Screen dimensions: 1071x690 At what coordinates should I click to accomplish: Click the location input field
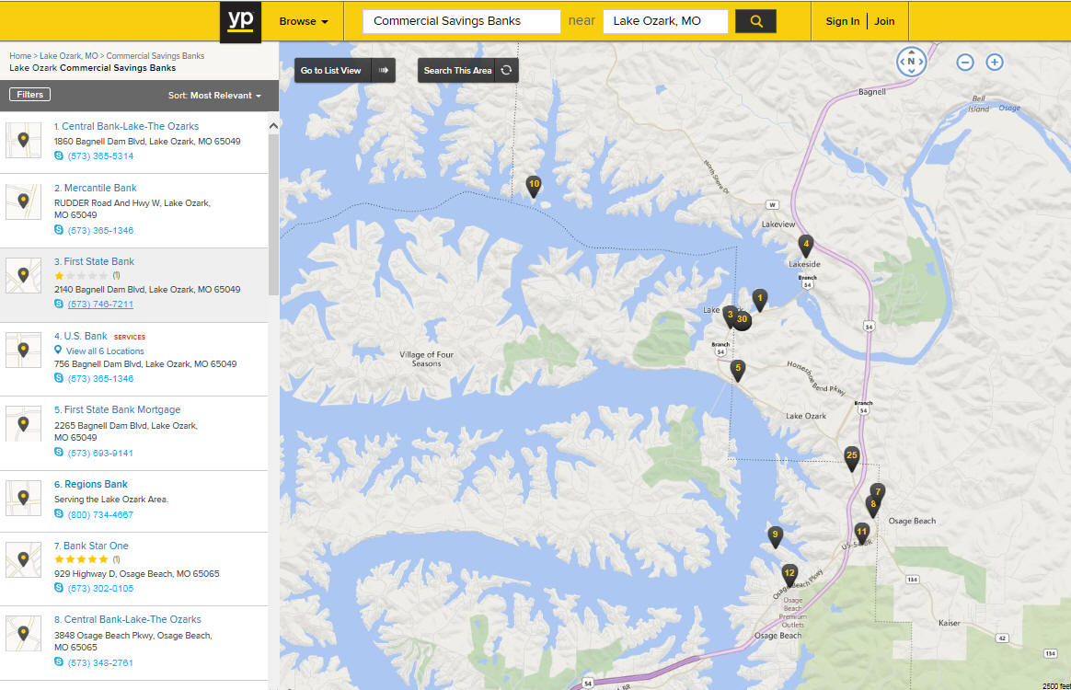665,21
